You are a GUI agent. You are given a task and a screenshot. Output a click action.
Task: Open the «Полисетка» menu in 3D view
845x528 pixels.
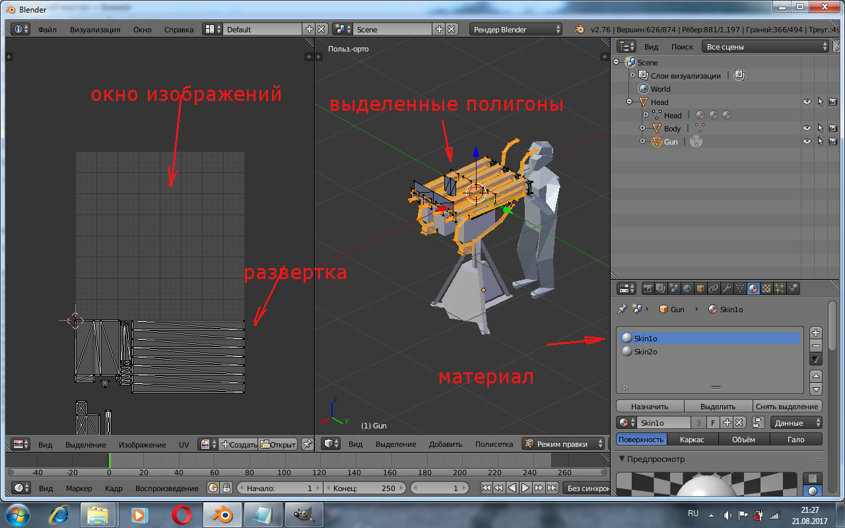[x=494, y=444]
